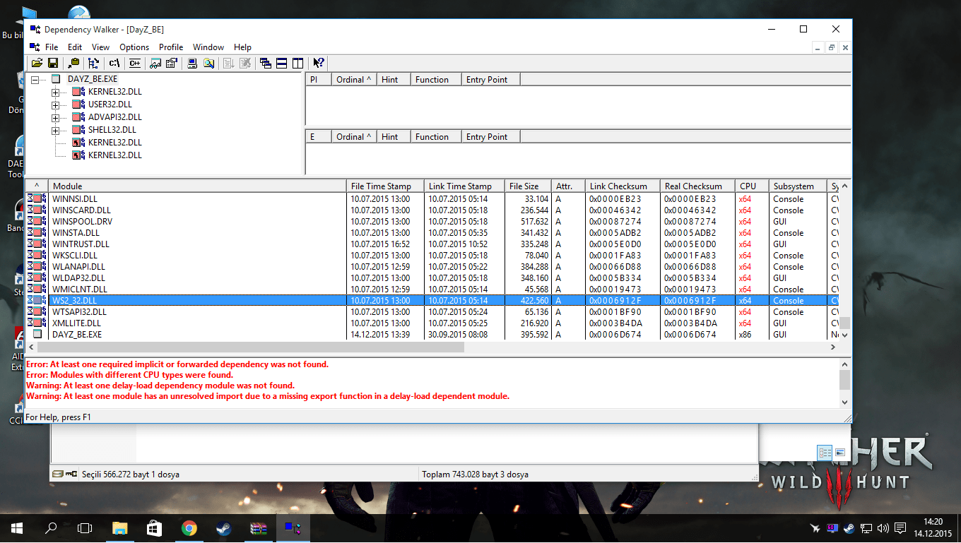Sort modules by Subsystem column

(798, 186)
